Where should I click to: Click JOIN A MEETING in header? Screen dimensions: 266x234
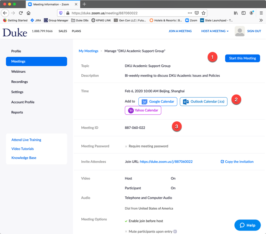coord(180,31)
